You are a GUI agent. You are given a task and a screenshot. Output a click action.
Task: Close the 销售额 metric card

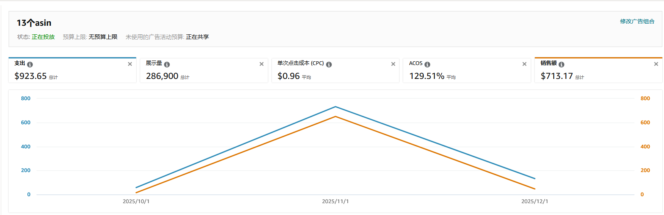point(656,64)
